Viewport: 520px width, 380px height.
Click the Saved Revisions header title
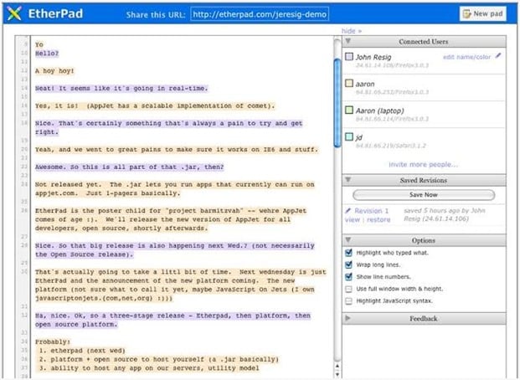(x=424, y=180)
